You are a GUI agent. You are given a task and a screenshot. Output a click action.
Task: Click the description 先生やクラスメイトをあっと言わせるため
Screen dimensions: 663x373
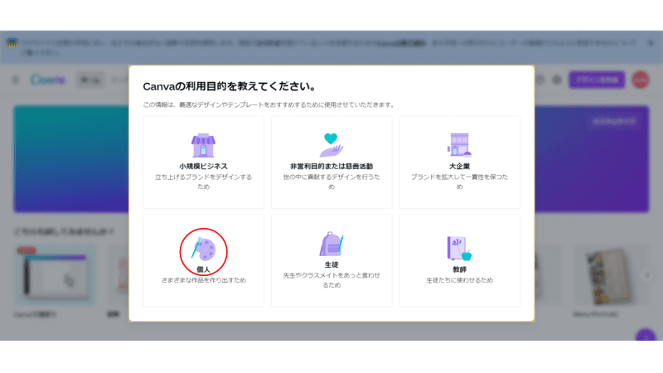[x=331, y=280]
